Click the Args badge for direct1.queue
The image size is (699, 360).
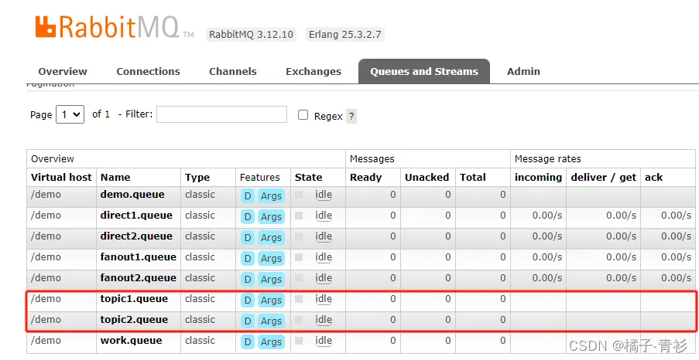click(x=271, y=217)
